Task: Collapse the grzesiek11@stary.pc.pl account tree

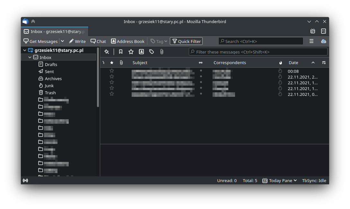Action: pyautogui.click(x=25, y=50)
